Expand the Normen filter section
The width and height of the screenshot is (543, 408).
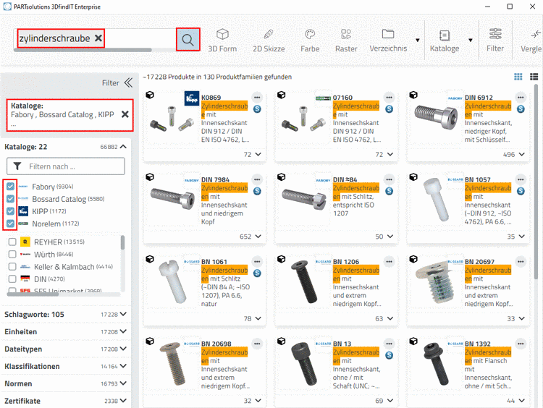click(123, 383)
